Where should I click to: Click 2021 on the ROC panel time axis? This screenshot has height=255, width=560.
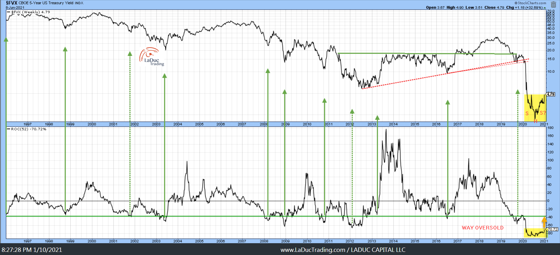pos(544,241)
